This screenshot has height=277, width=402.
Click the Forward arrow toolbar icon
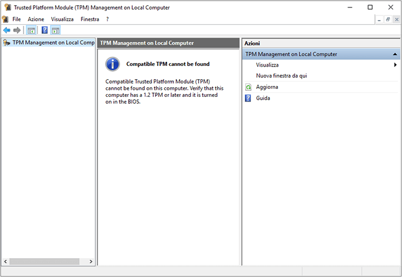[17, 30]
